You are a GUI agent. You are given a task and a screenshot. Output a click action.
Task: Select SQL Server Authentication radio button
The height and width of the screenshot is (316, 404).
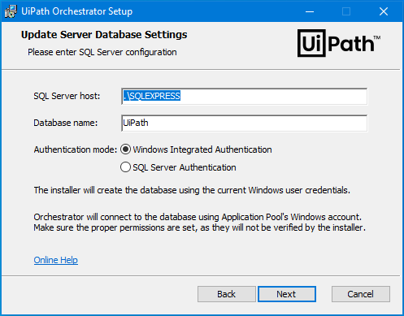point(125,167)
